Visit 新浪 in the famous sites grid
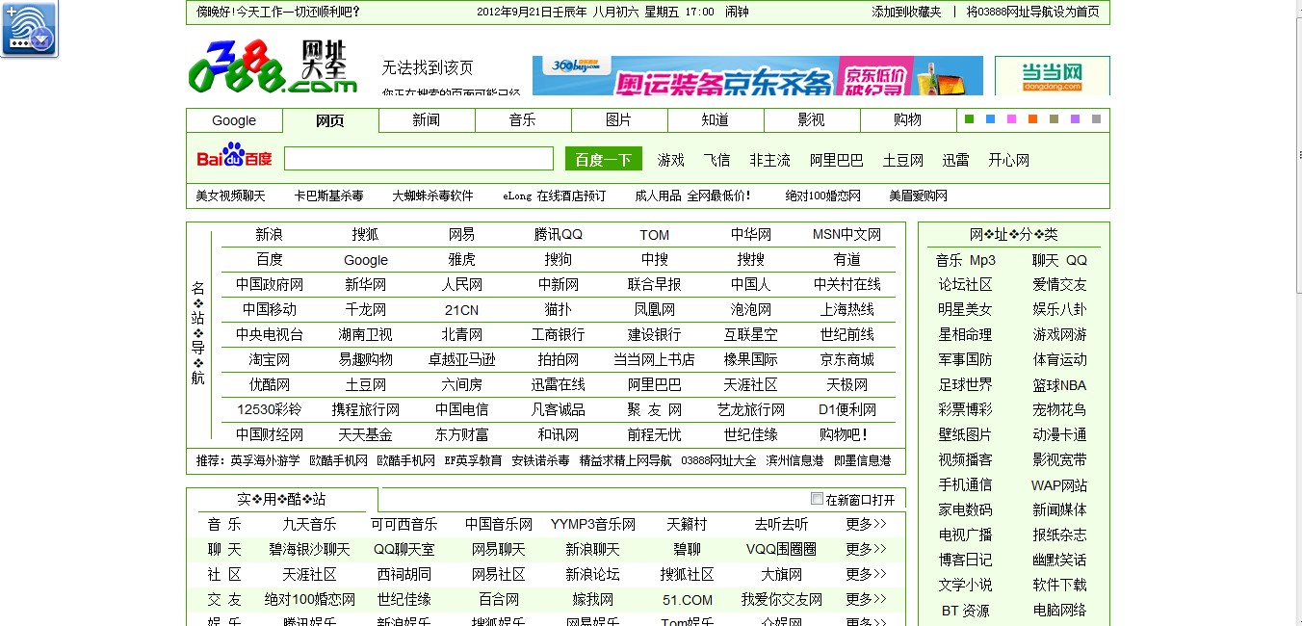 pos(270,235)
